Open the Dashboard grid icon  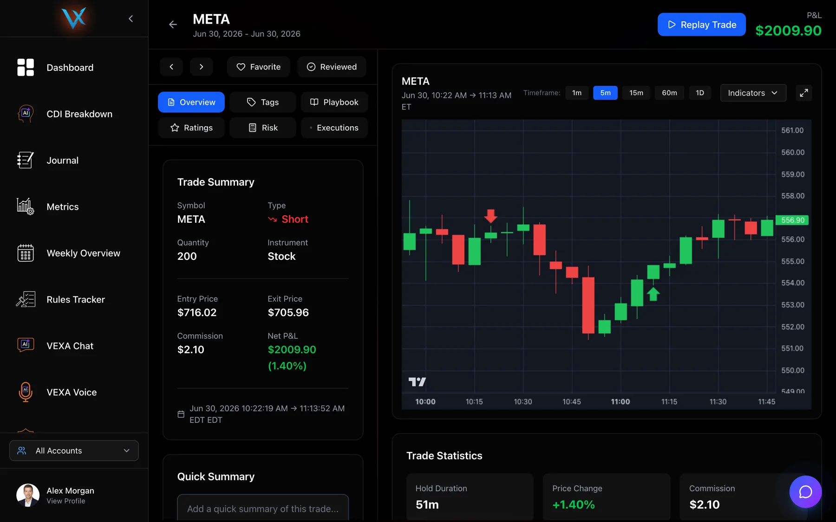(x=26, y=67)
